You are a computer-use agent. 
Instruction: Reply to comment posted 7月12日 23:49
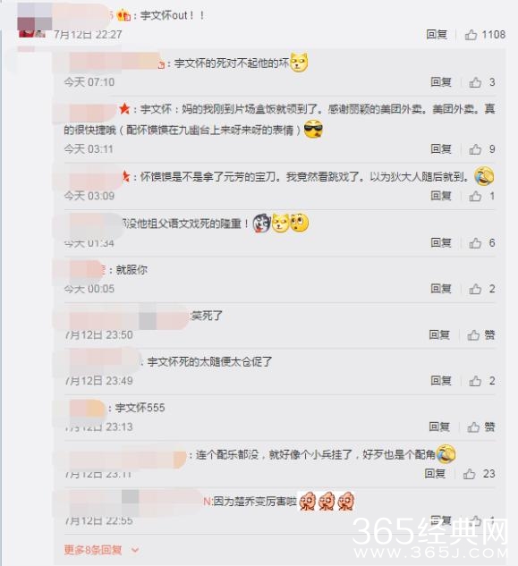tap(441, 381)
